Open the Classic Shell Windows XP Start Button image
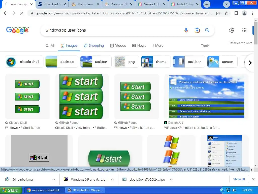 coord(28,96)
